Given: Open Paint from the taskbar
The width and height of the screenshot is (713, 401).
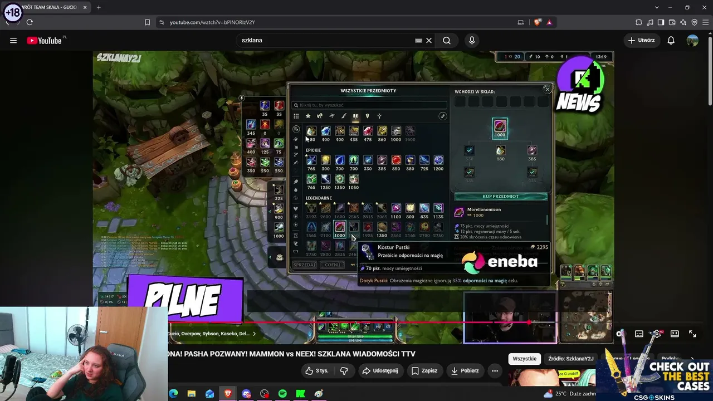Looking at the screenshot, I should [319, 394].
